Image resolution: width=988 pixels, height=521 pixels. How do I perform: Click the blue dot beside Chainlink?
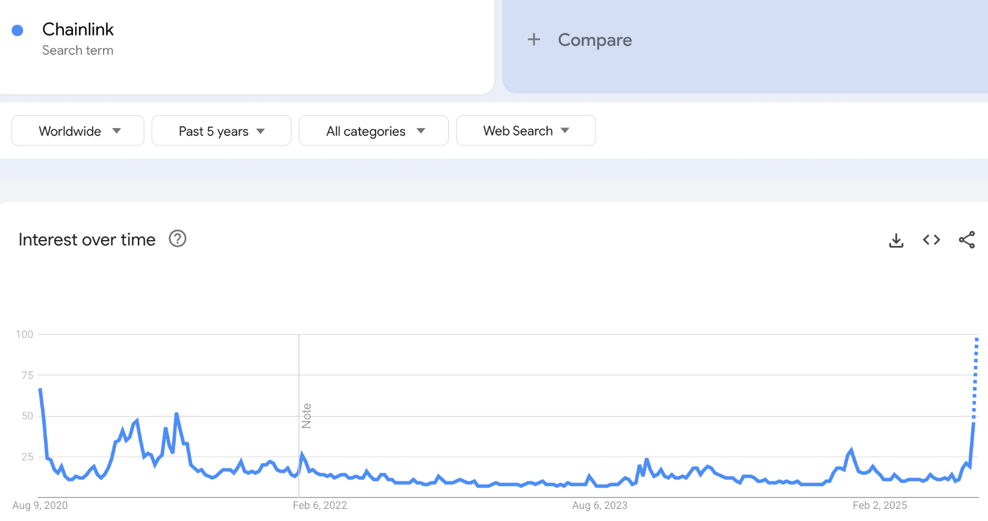17,30
